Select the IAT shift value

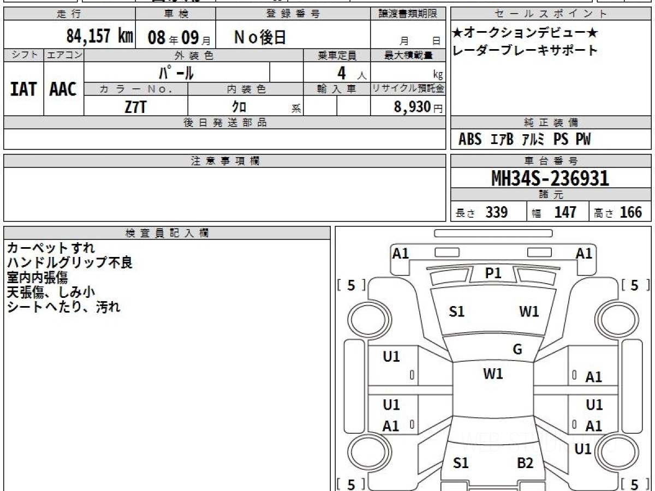point(23,89)
